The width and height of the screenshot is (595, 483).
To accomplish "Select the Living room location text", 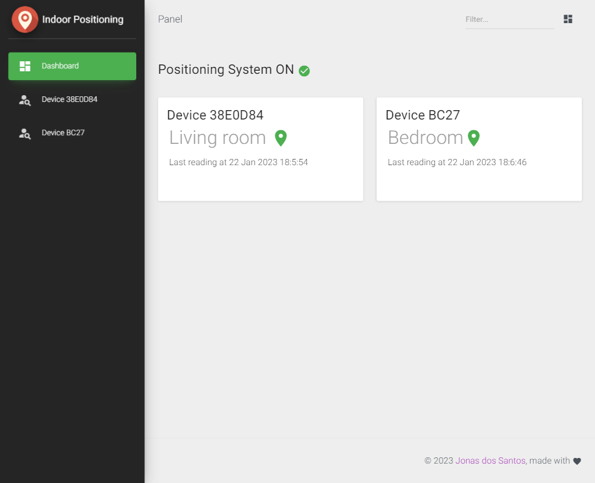I will 217,138.
